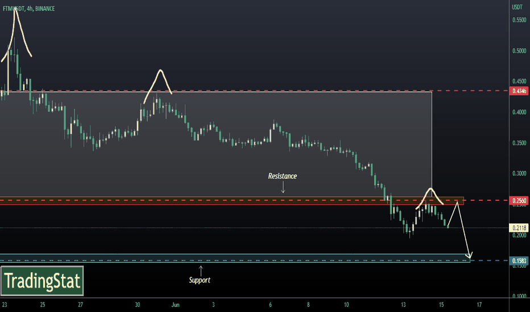Click the 8 date on time axis
Image resolution: width=530 pixels, height=312 pixels.
coord(308,305)
